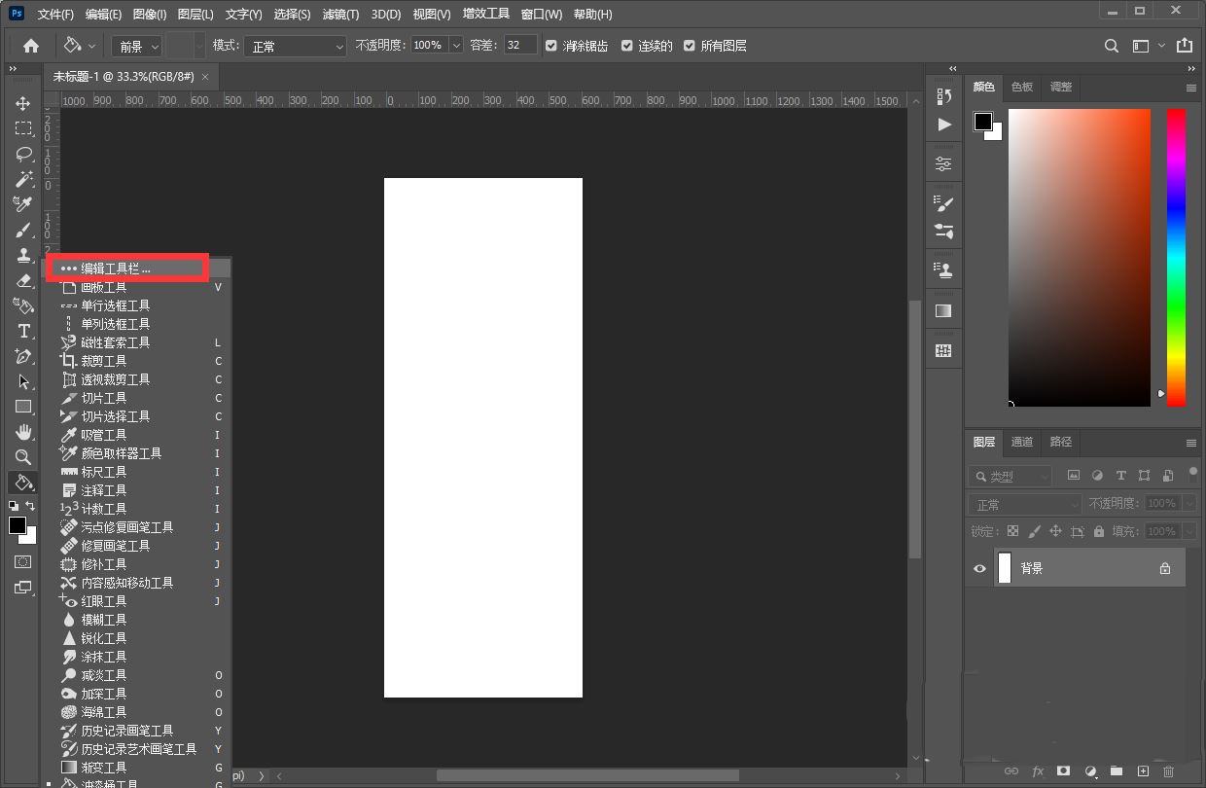
Task: Open the 滤镜(T) menu
Action: click(x=339, y=15)
